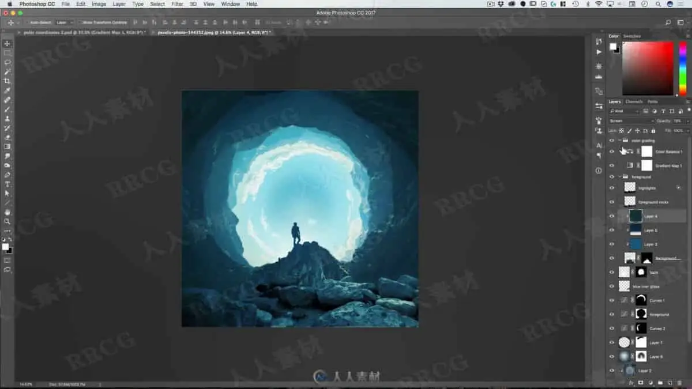
Task: Open the Kind layer filter dropdown
Action: tap(624, 111)
